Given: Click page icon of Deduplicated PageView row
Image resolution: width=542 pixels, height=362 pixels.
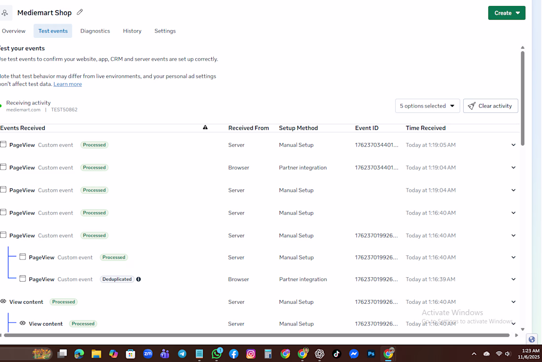Looking at the screenshot, I should pos(23,279).
